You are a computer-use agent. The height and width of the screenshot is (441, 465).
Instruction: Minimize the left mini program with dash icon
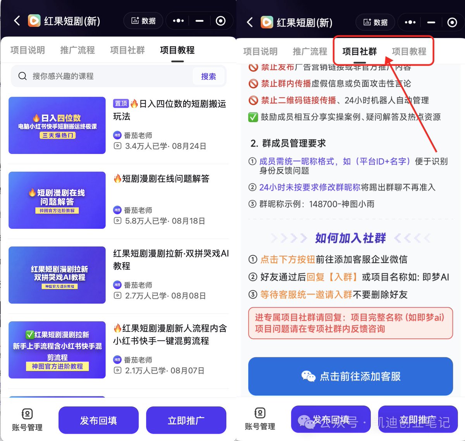pyautogui.click(x=200, y=21)
